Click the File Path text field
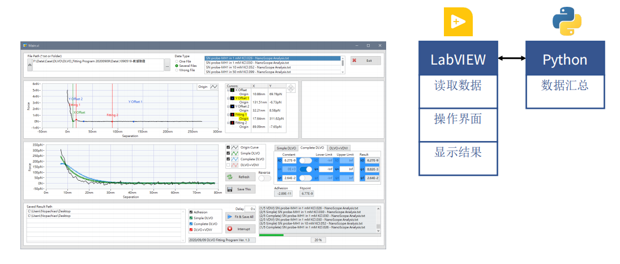Screen dimensions: 620x264 click(x=97, y=65)
